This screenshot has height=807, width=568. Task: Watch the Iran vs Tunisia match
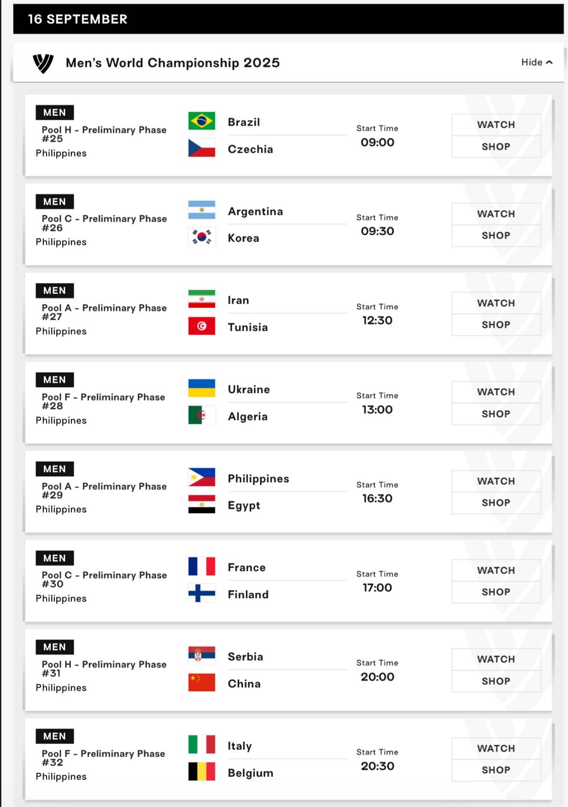[496, 303]
